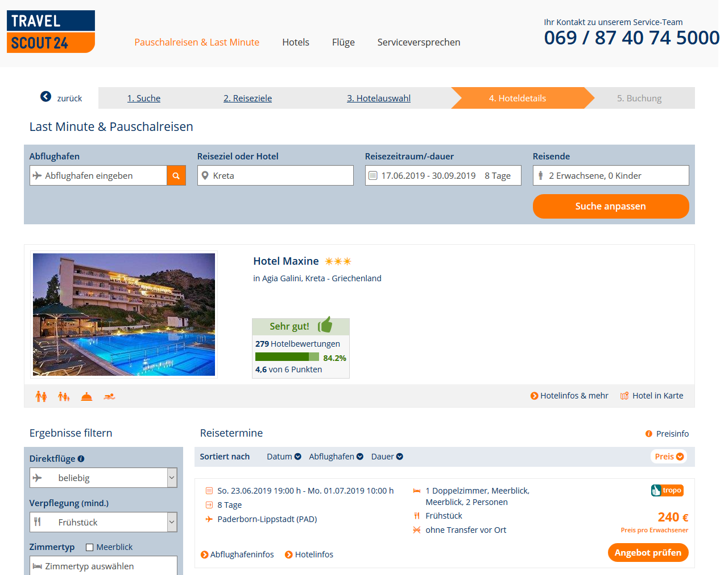The image size is (720, 575).
Task: Sort results by Dauer
Action: [387, 457]
